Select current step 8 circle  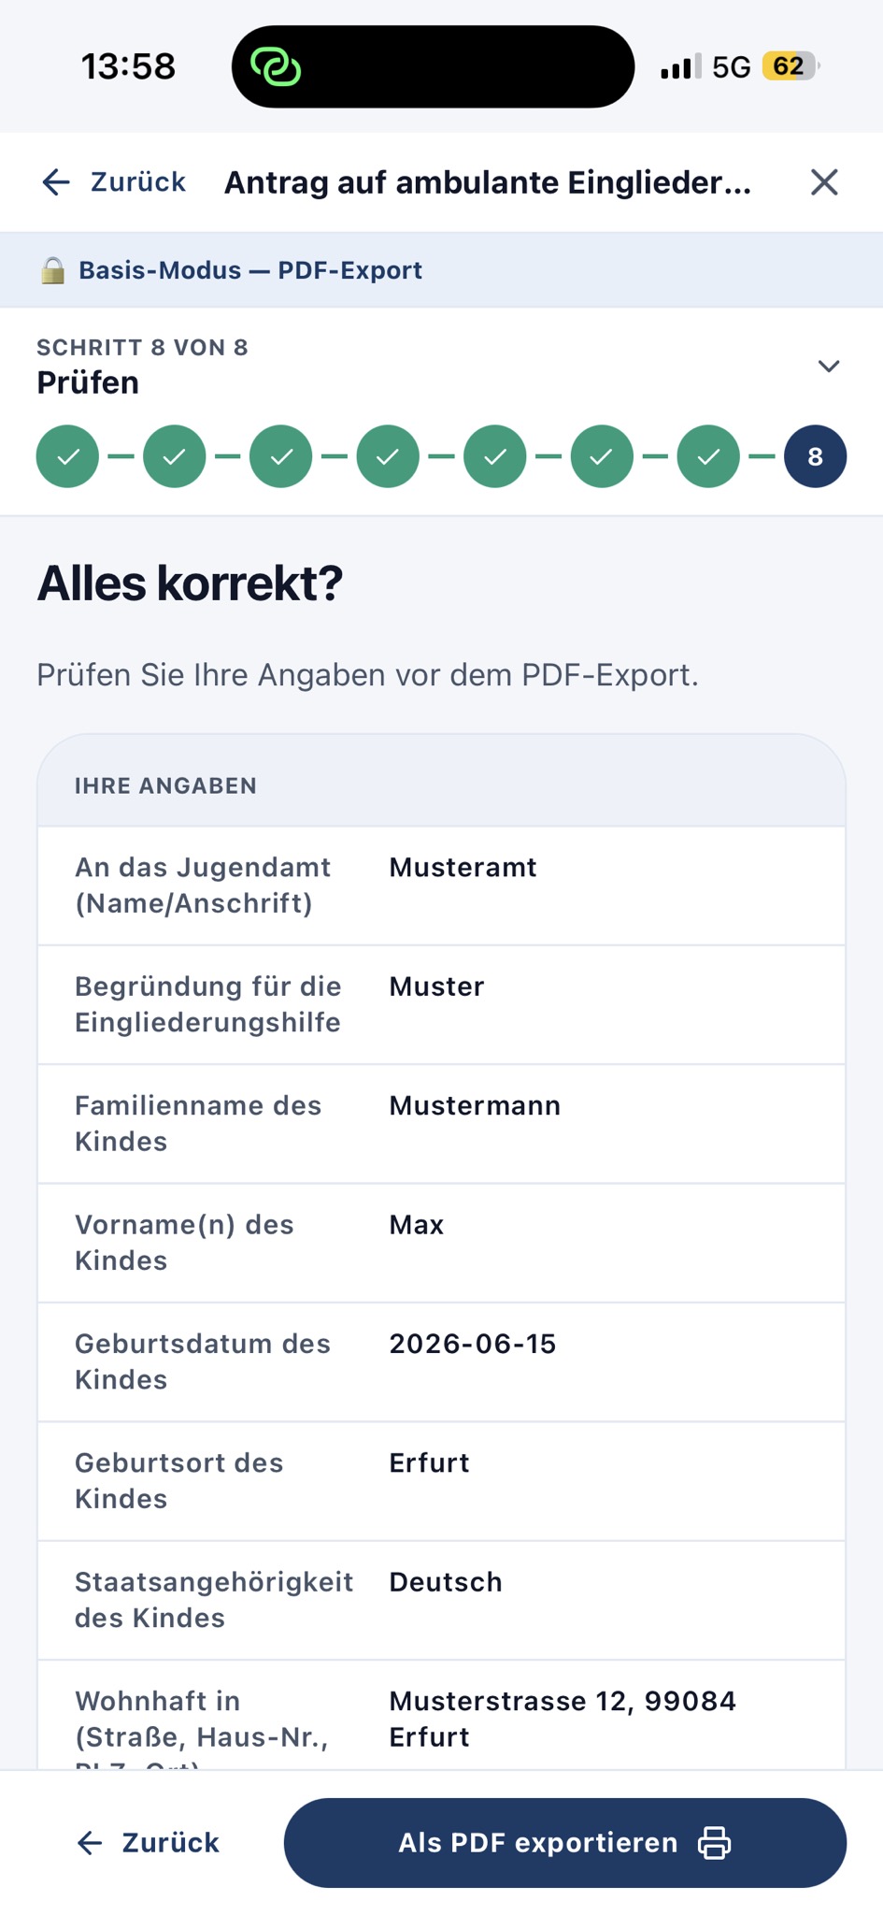(x=815, y=456)
